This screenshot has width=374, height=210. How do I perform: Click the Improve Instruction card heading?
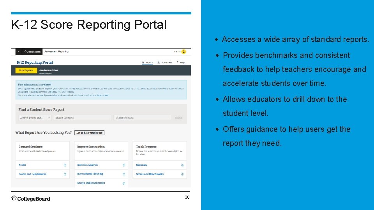[91, 147]
